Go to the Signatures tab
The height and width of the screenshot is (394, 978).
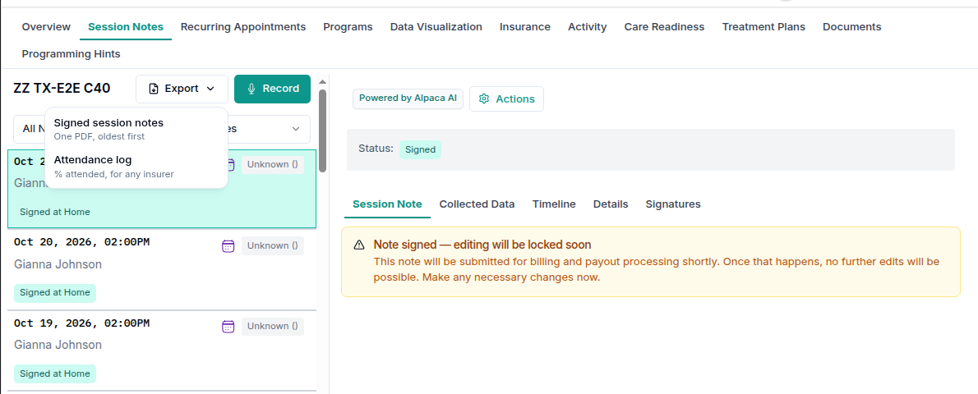point(673,204)
